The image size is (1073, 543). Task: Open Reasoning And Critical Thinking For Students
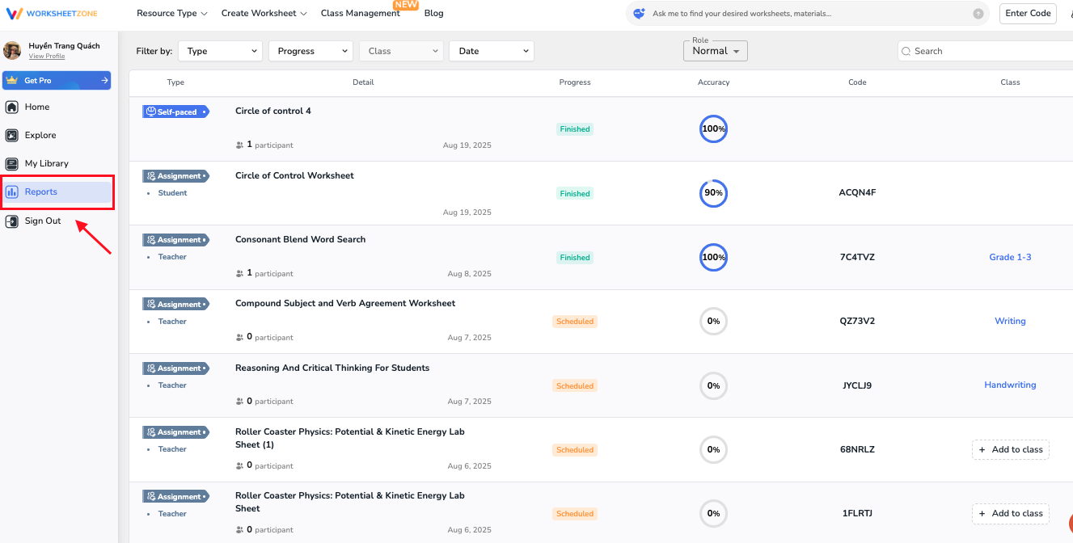[x=332, y=368]
